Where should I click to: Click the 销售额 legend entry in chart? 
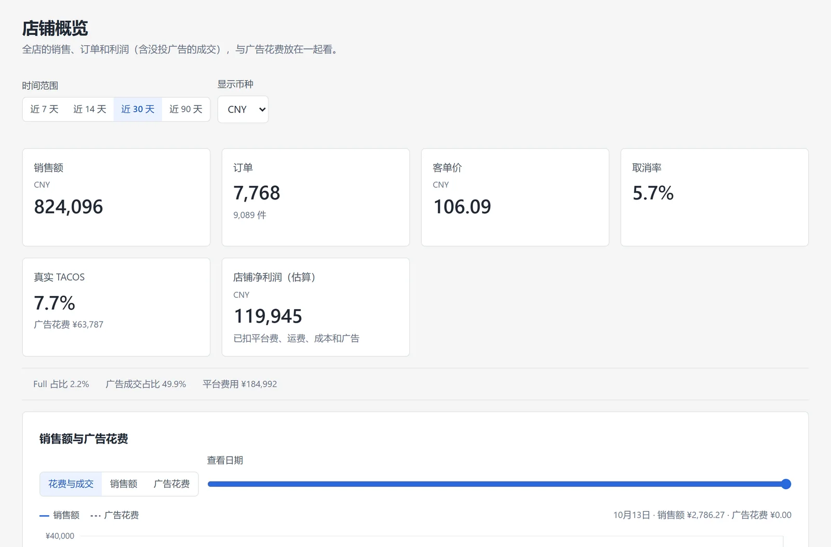pos(60,515)
